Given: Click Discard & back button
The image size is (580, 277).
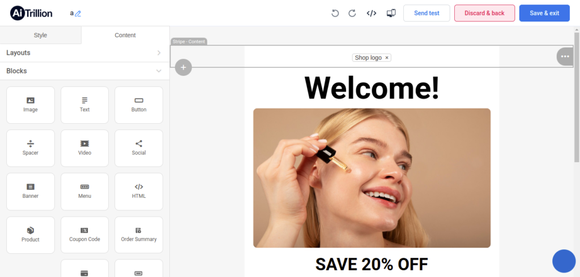Looking at the screenshot, I should coord(485,14).
